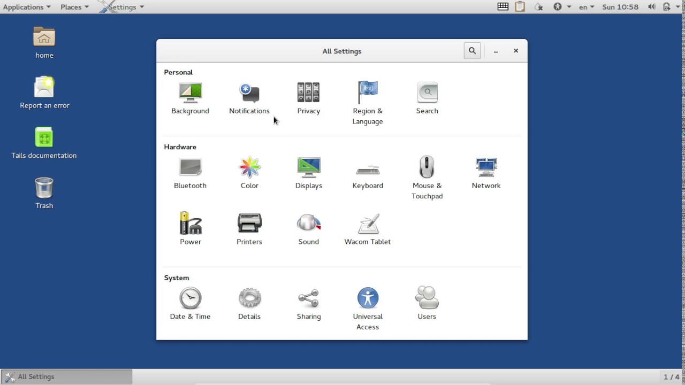Open the universal access menu in top bar
685x385 pixels.
561,7
